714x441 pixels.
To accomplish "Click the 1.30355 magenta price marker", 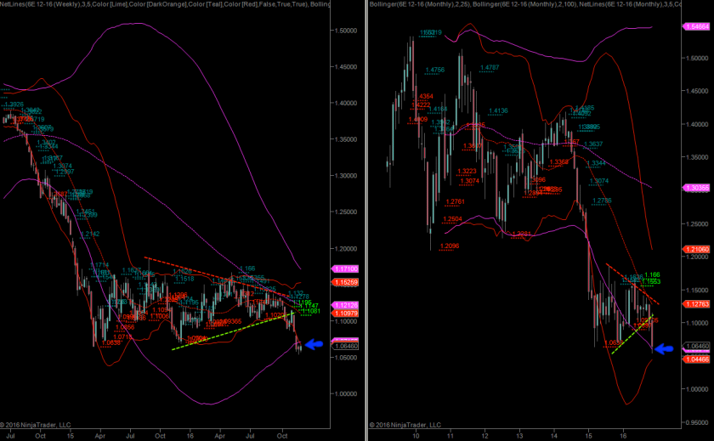I will click(696, 188).
